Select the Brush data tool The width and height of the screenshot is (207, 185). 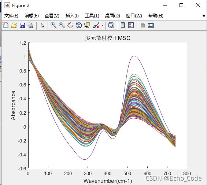click(96, 25)
